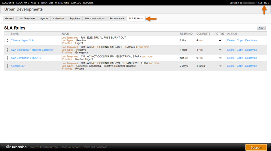Open the SLA Emergency 4 Hours to Complete link
The height and width of the screenshot is (151, 271).
point(32,50)
